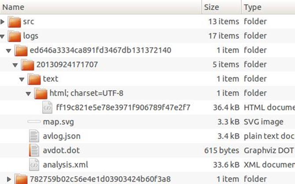The image size is (295, 184).
Task: Select the avlog.json file name
Action: coord(62,136)
